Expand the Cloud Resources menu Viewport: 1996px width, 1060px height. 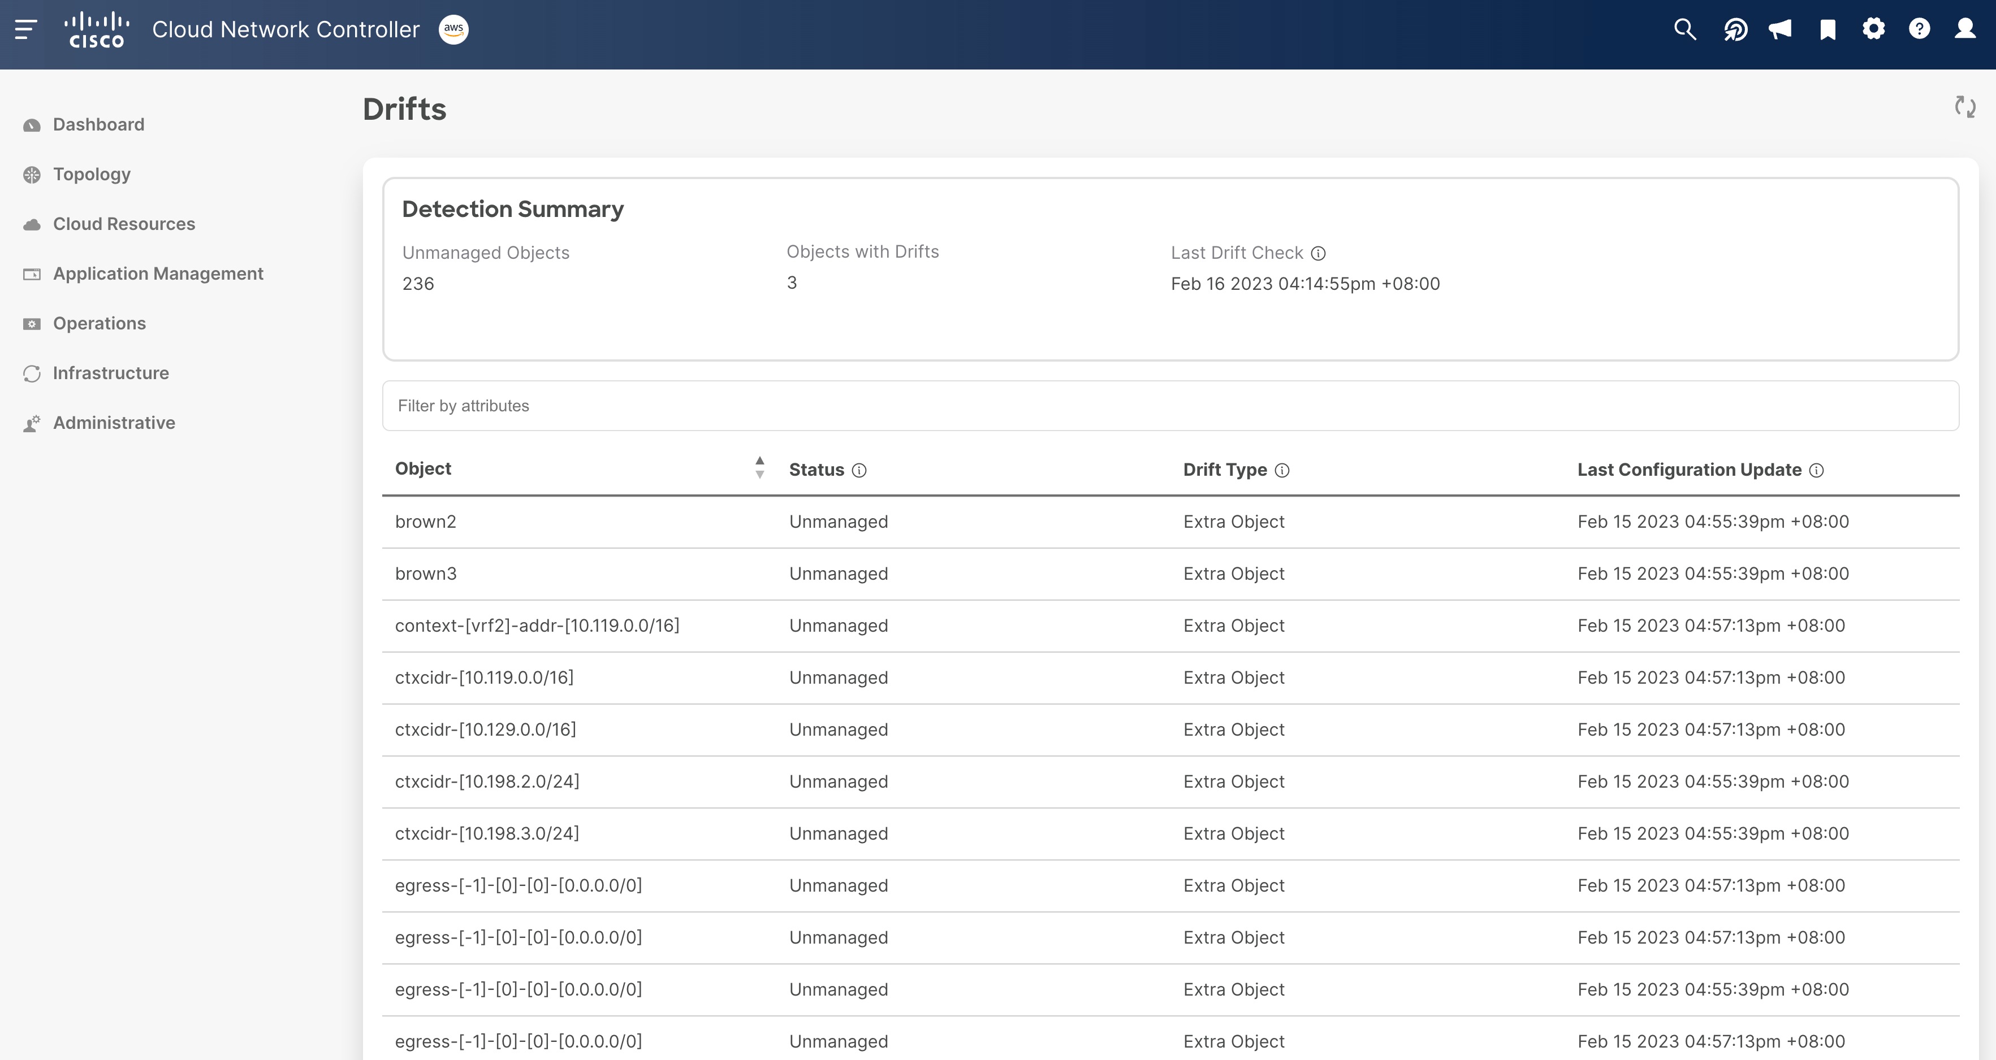point(124,224)
